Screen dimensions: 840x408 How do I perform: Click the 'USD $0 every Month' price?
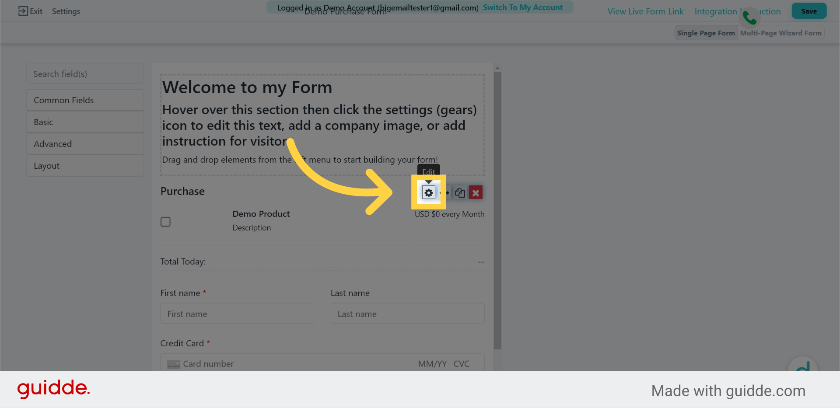(x=449, y=214)
